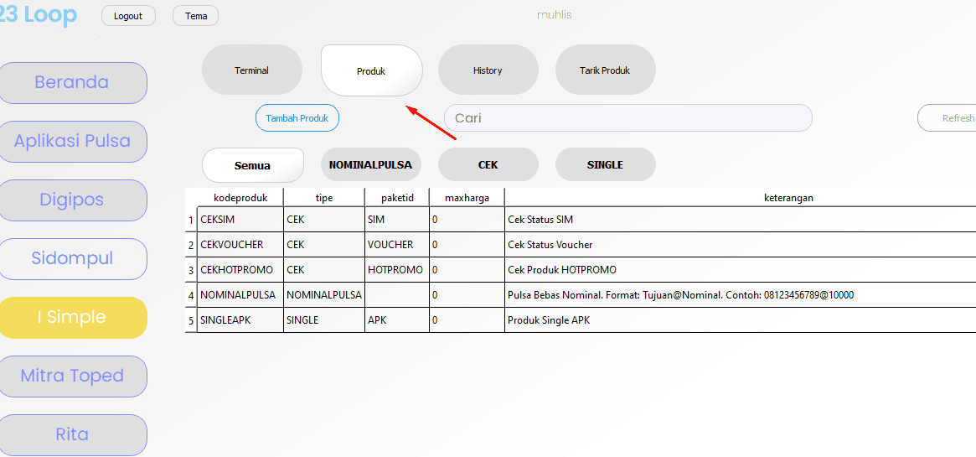
Task: Click tipe CEK cell of CEKSIM row
Action: click(324, 220)
